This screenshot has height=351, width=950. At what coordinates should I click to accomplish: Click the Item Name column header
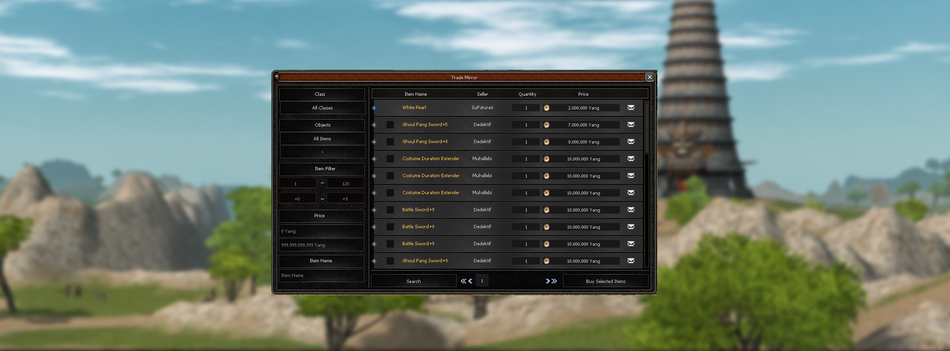click(x=416, y=94)
